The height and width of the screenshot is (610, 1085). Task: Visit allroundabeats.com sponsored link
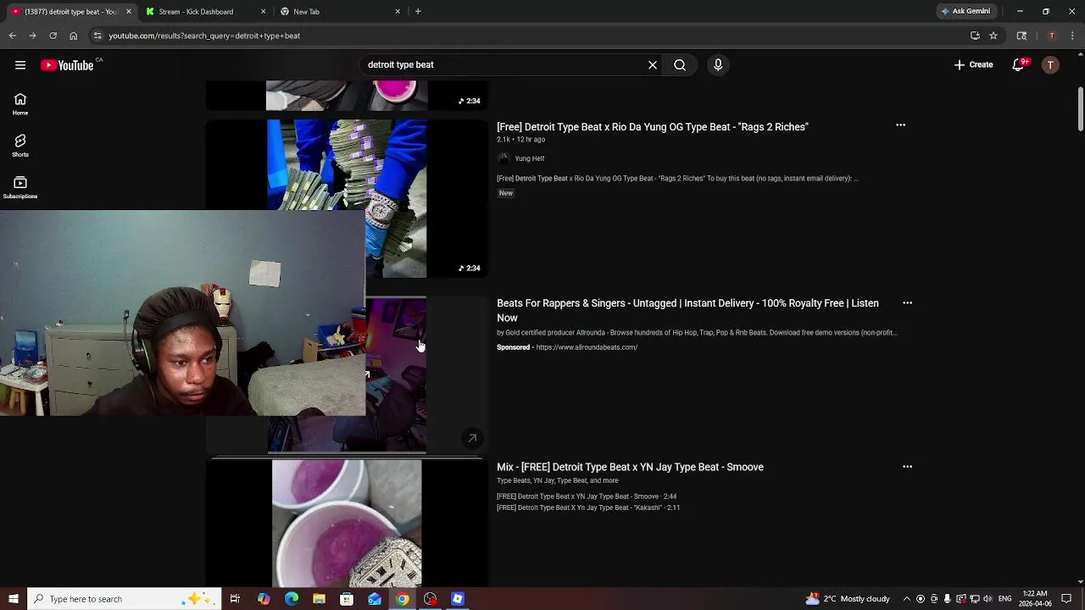click(x=587, y=347)
